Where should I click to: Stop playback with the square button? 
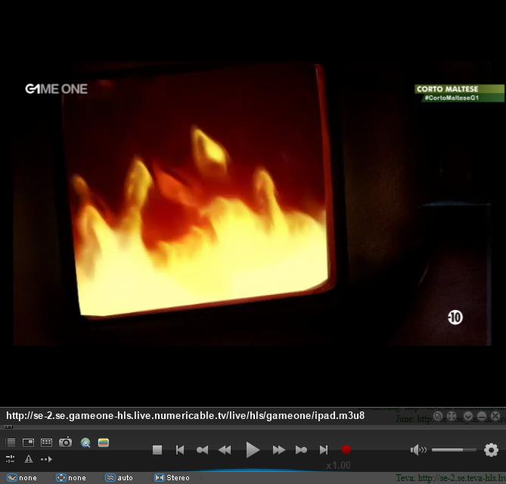click(x=157, y=450)
